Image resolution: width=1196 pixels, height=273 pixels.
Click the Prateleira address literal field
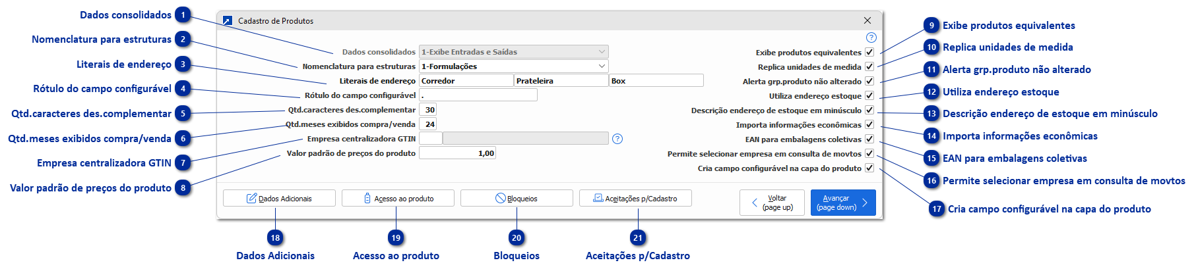tap(561, 81)
